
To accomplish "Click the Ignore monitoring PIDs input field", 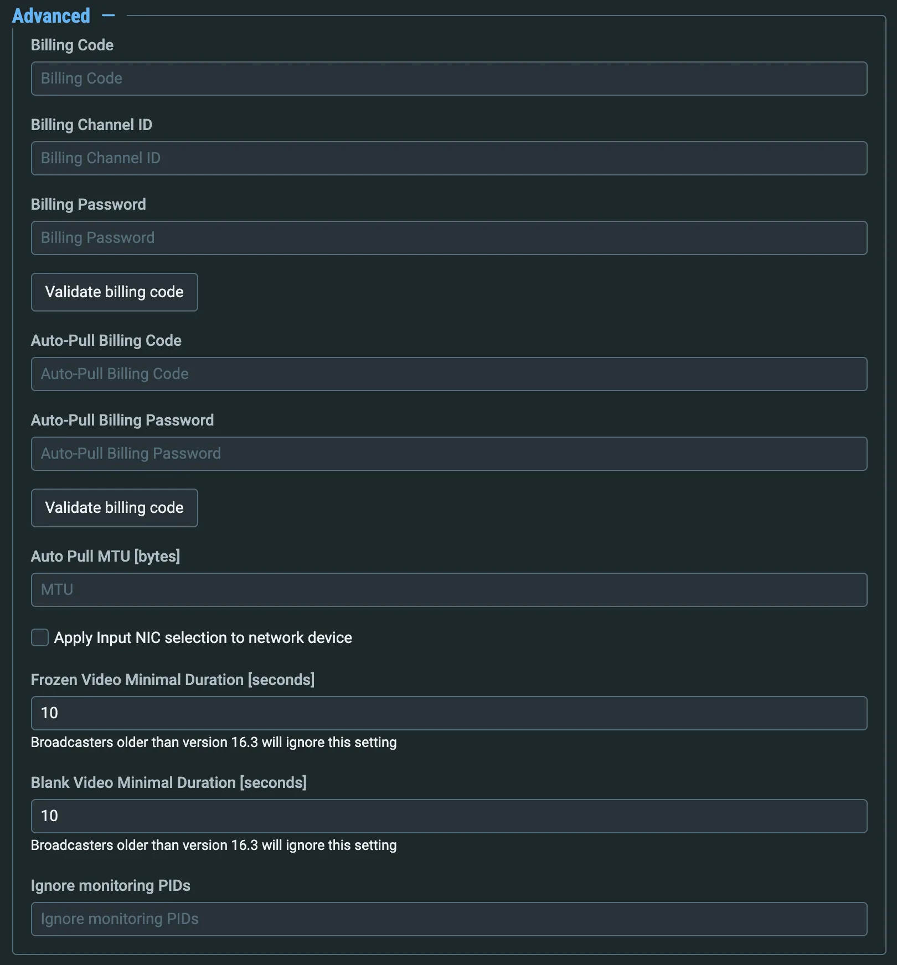I will click(x=449, y=919).
